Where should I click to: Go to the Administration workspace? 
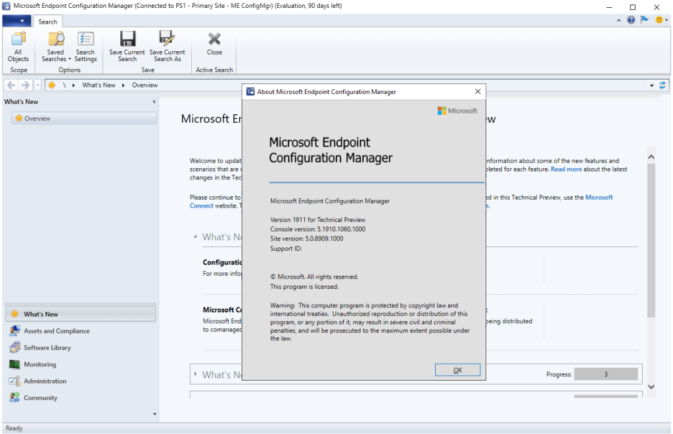tap(45, 381)
